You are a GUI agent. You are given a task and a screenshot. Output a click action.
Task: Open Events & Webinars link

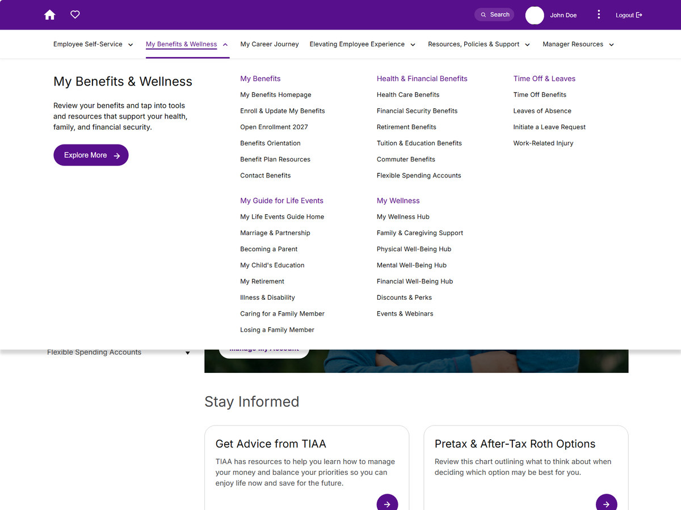point(405,314)
